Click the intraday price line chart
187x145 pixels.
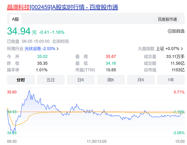click(96, 112)
